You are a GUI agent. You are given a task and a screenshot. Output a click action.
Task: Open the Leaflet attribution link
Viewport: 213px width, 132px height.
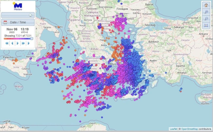pyautogui.click(x=174, y=129)
